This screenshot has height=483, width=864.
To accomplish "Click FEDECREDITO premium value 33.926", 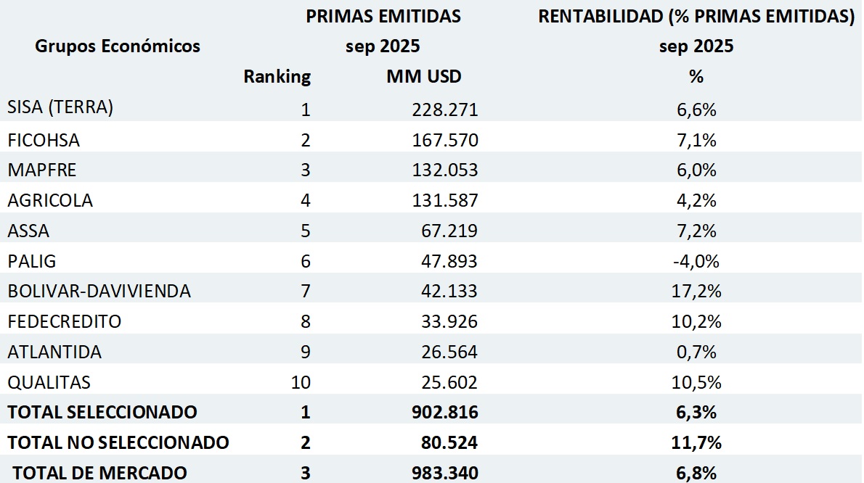I will [447, 321].
